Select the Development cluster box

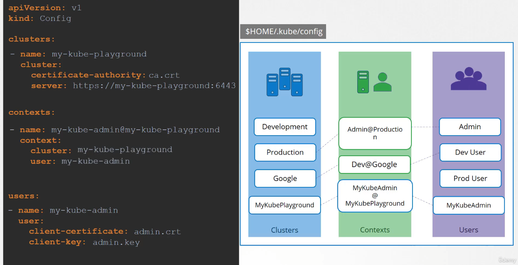285,127
